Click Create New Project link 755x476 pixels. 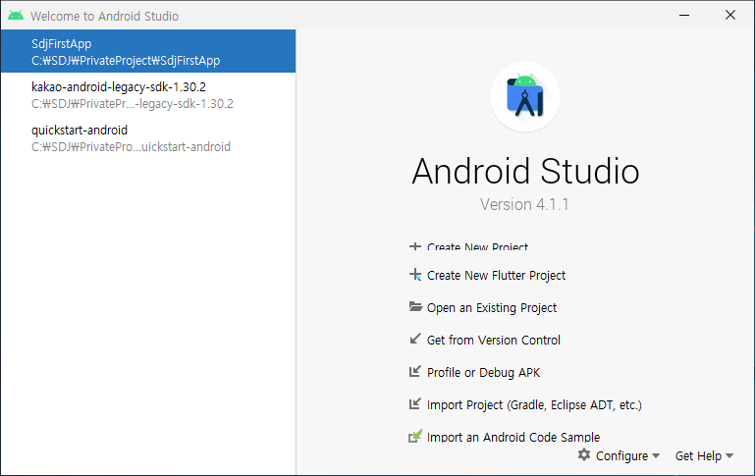[477, 247]
